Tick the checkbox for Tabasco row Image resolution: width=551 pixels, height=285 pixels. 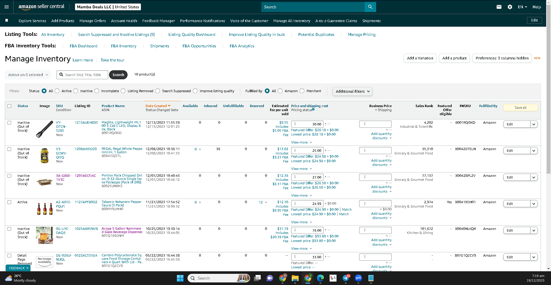[x=9, y=202]
